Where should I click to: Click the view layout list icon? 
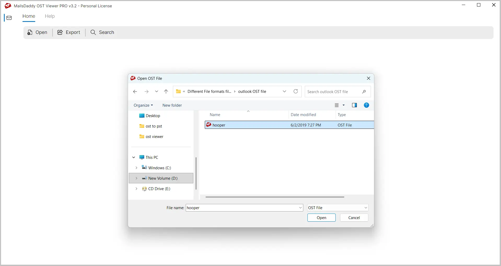click(337, 105)
